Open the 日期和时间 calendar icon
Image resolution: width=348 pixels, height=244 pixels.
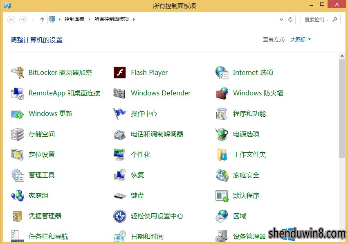point(120,236)
